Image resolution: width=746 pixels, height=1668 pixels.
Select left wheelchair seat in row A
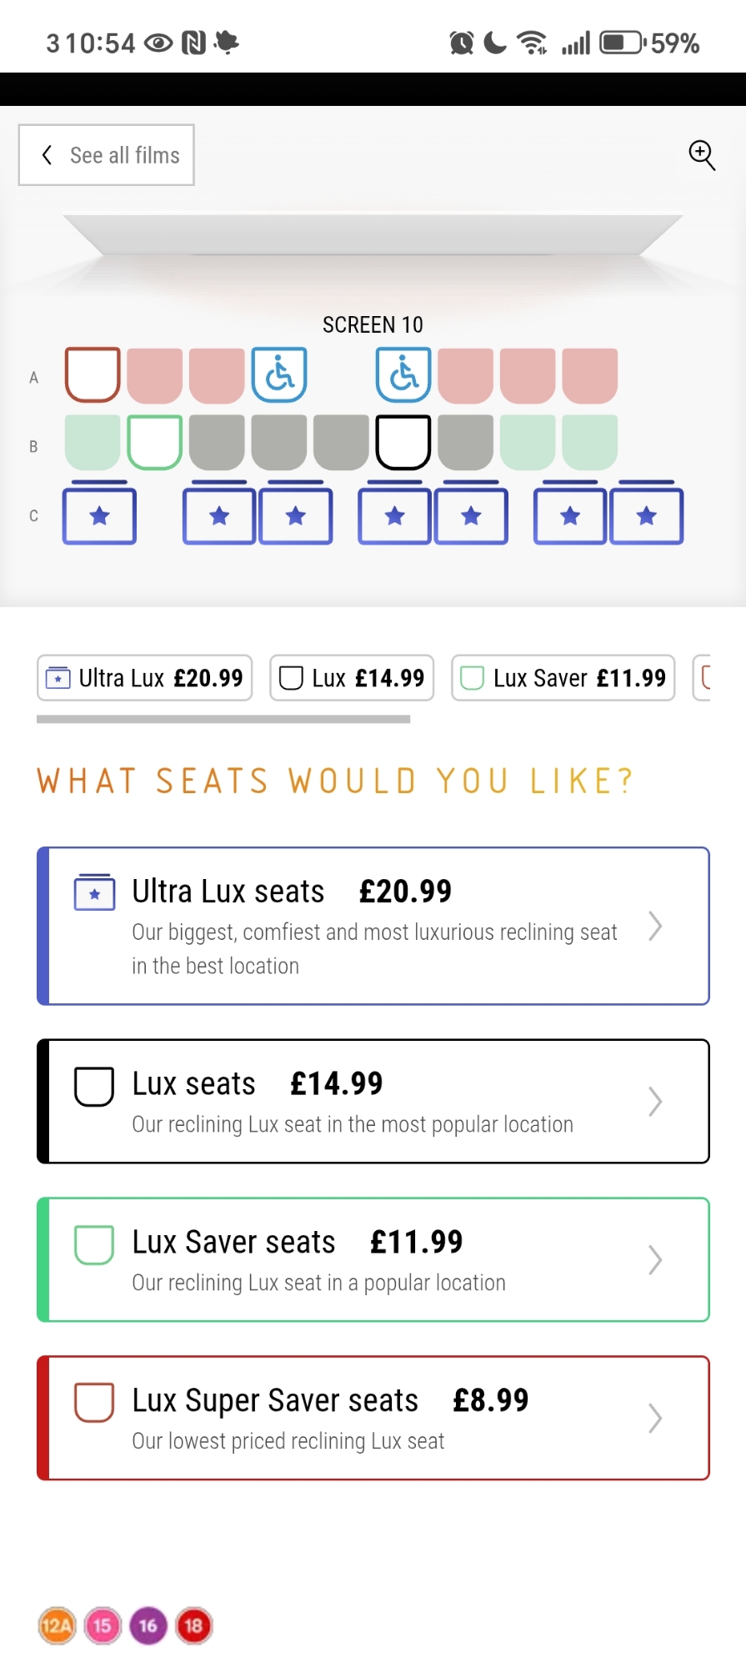tap(280, 374)
